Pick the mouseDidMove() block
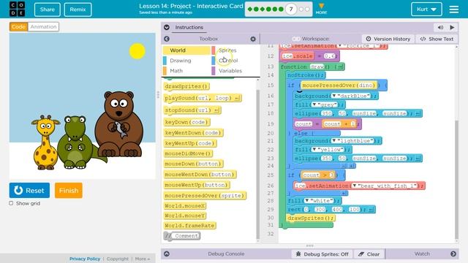This screenshot has width=468, height=263. pos(188,153)
